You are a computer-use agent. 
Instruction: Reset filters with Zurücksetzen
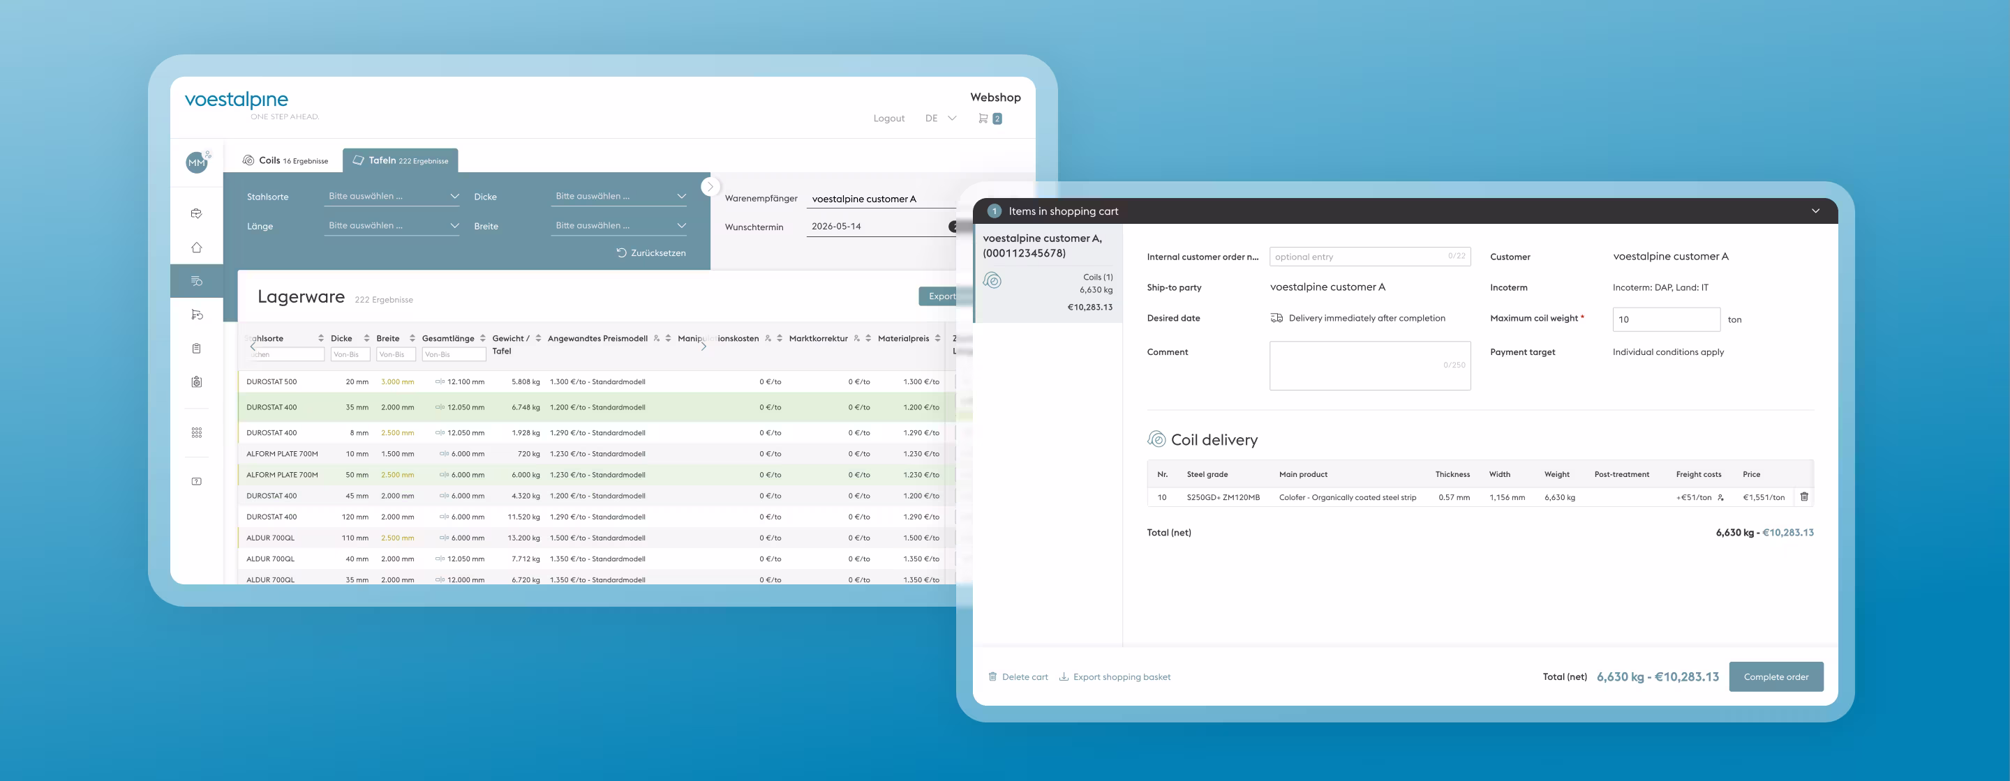click(650, 252)
